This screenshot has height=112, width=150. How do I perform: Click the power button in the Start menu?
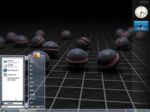pyautogui.click(x=32, y=107)
